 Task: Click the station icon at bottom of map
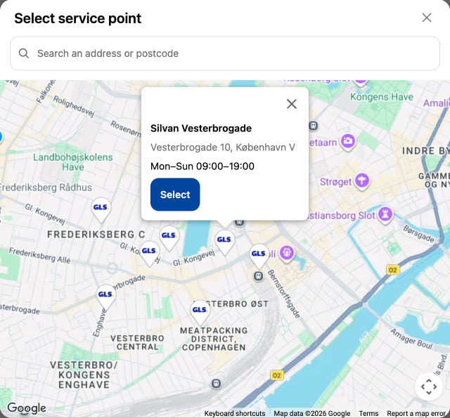(216, 384)
